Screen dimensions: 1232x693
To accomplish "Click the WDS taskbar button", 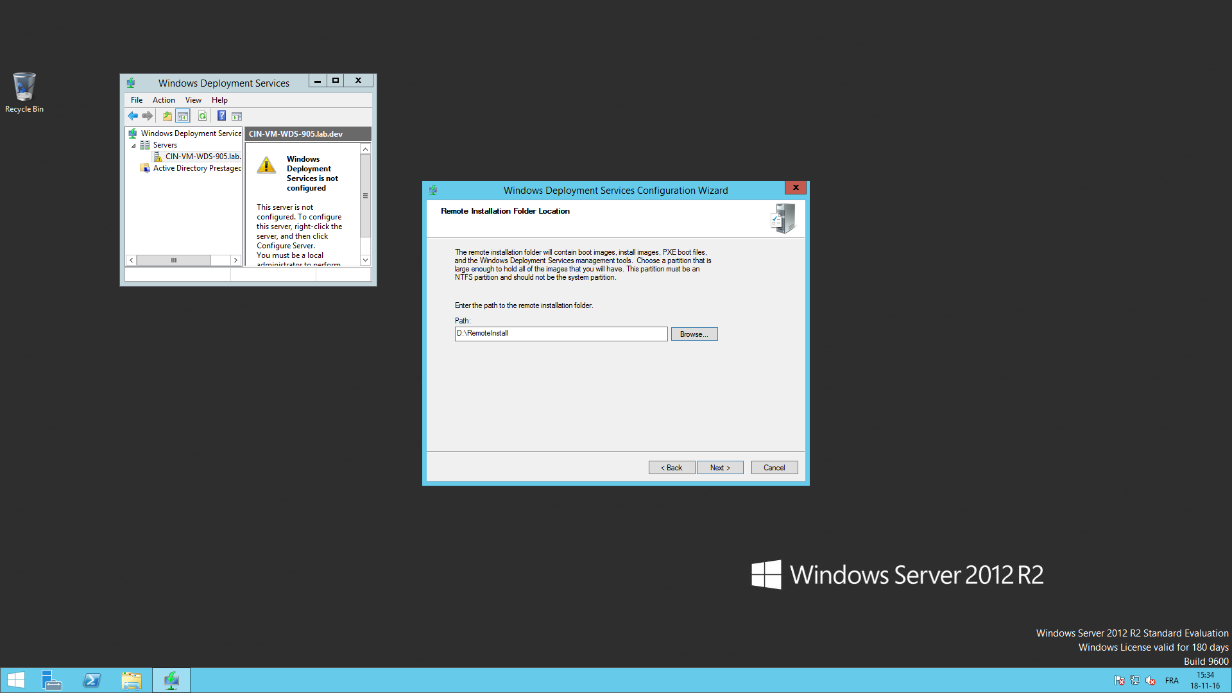I will [171, 680].
